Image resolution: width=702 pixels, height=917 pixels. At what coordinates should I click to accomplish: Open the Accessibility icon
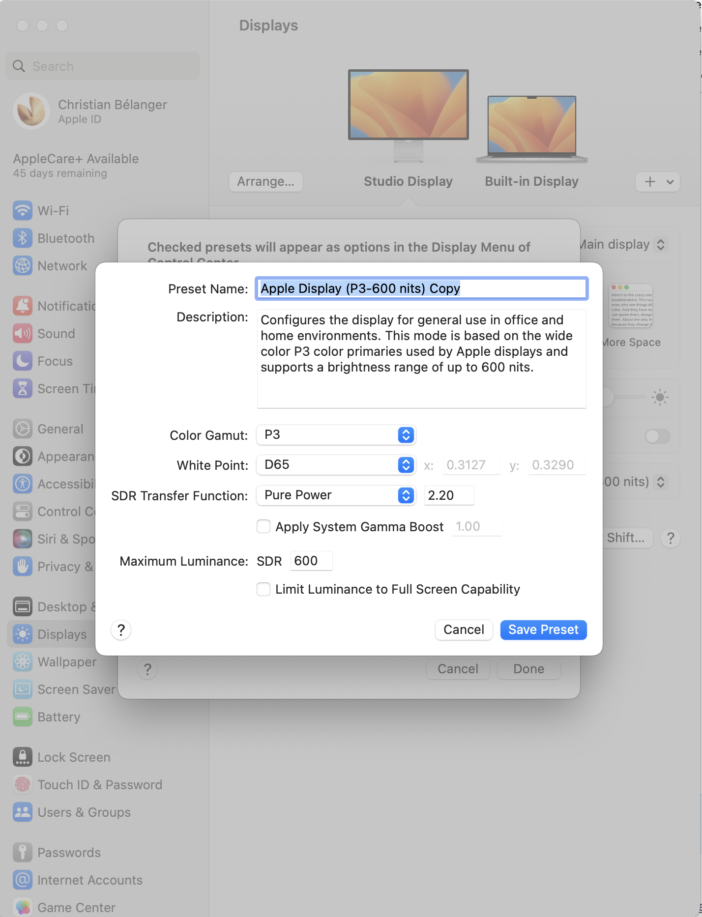click(23, 484)
